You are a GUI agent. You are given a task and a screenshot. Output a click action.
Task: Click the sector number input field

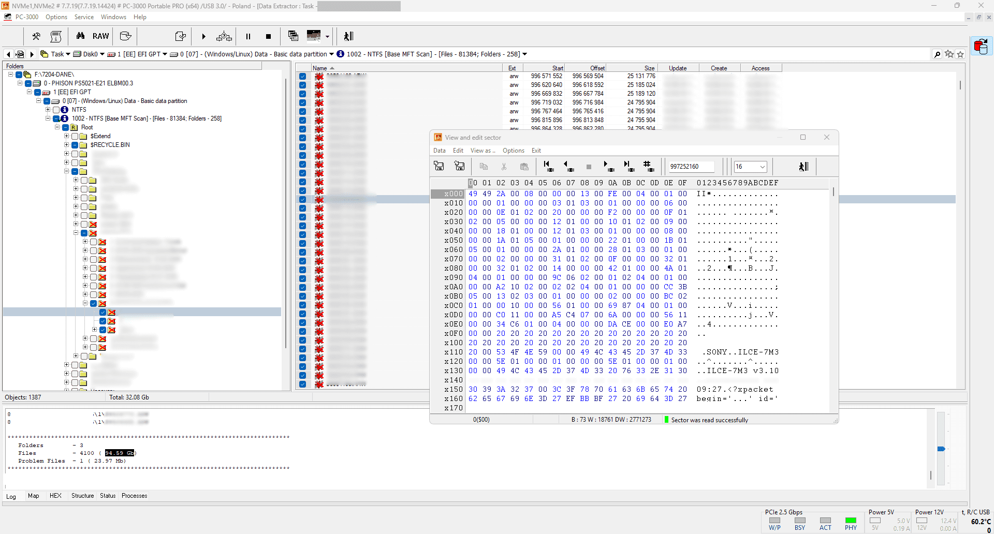coord(691,167)
